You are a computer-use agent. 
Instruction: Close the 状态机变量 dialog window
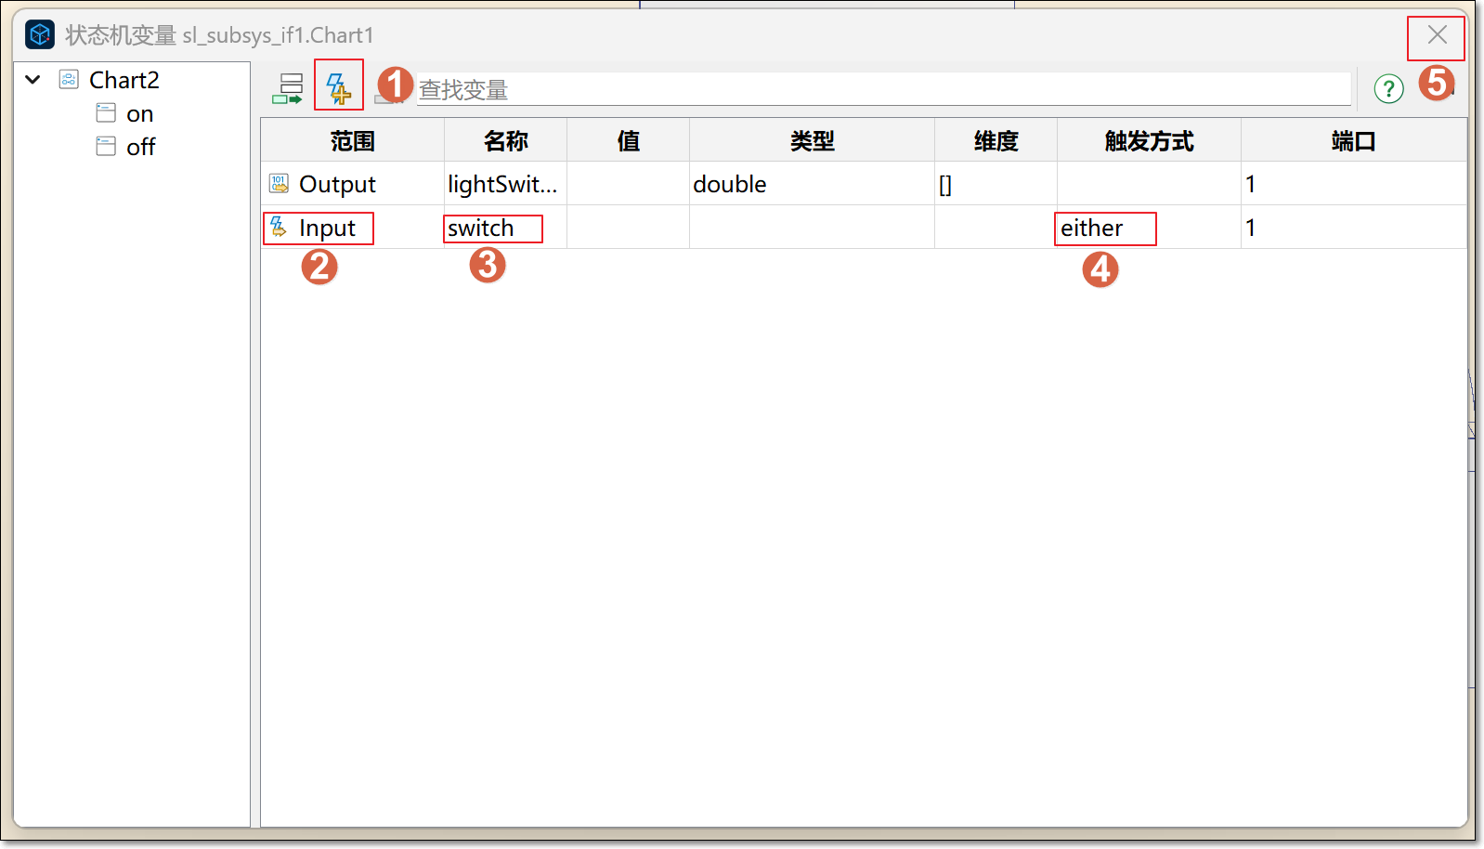(1437, 35)
